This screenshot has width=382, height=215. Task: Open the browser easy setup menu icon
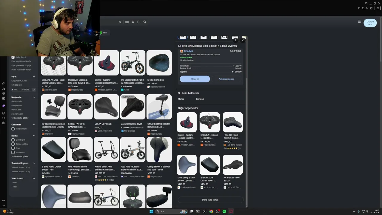(x=378, y=8)
